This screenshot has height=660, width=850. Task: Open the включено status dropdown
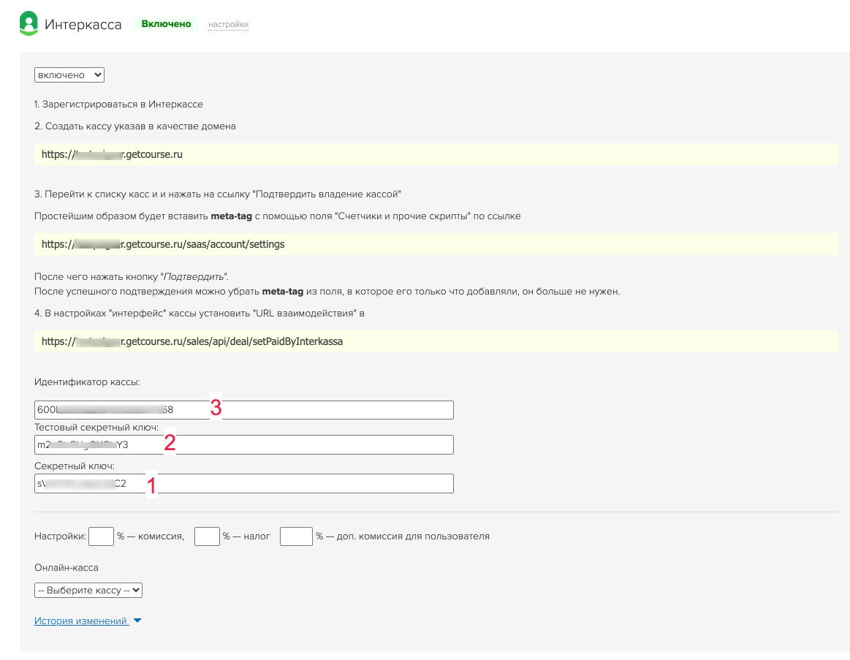click(69, 75)
